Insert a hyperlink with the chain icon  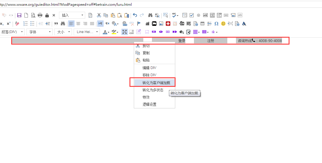[x=125, y=24]
